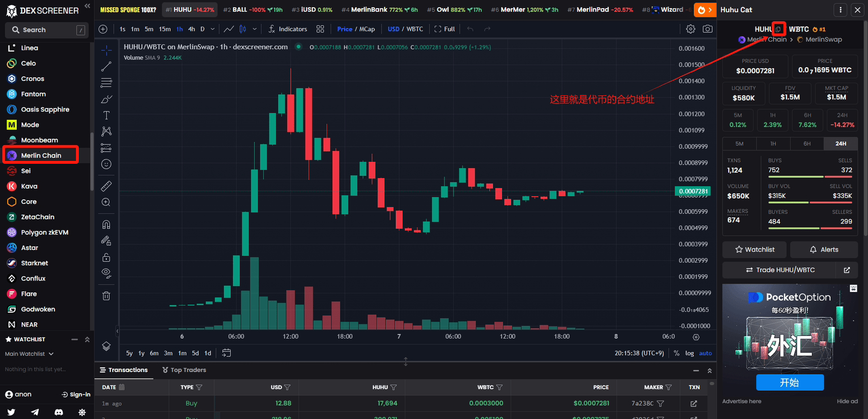Image resolution: width=868 pixels, height=419 pixels.
Task: Toggle the magnet mode icon
Action: tap(106, 224)
